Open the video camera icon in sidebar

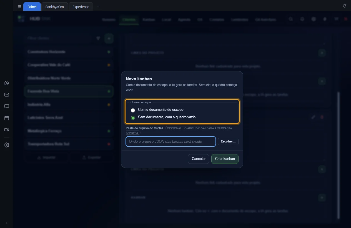tap(7, 130)
